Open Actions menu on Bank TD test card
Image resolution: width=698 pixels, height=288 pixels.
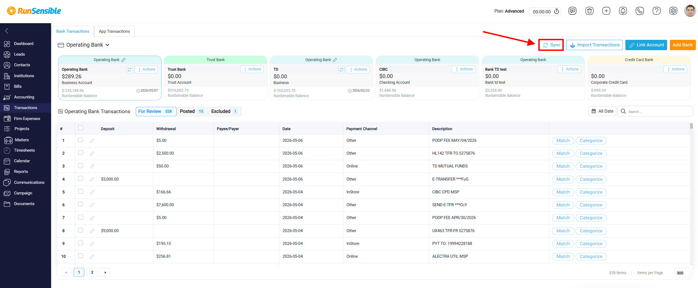click(570, 69)
